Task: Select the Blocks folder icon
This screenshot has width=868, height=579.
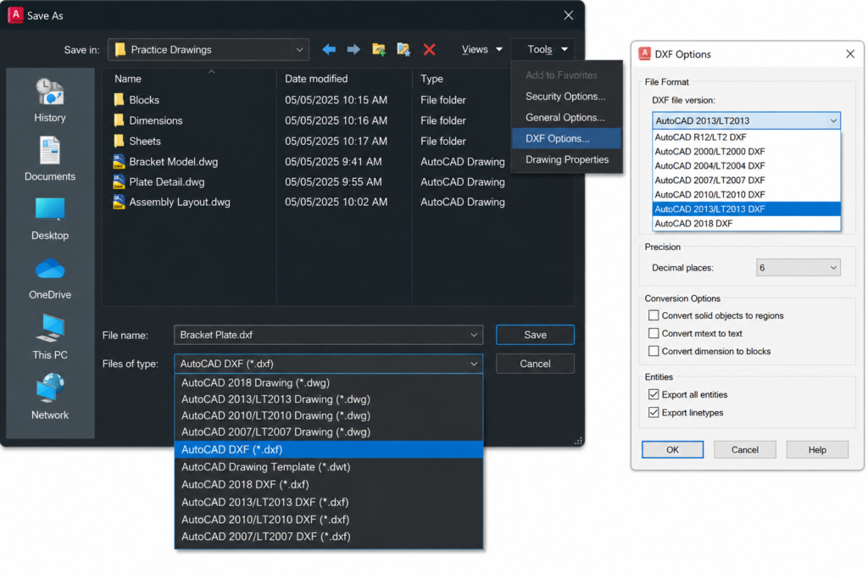Action: pyautogui.click(x=119, y=100)
